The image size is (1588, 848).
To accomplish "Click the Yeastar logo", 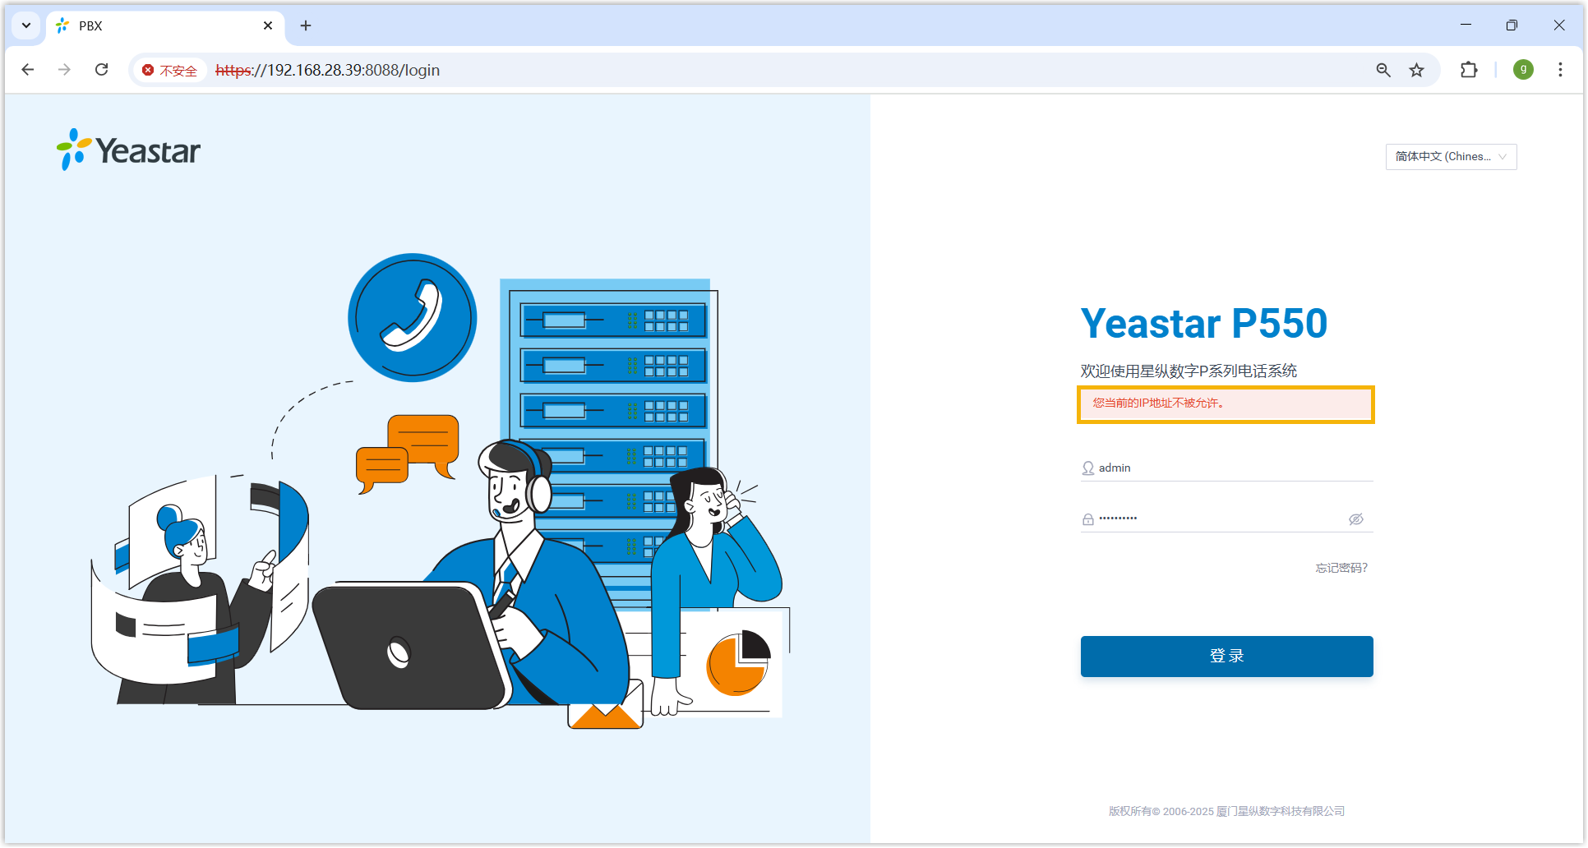I will (129, 150).
